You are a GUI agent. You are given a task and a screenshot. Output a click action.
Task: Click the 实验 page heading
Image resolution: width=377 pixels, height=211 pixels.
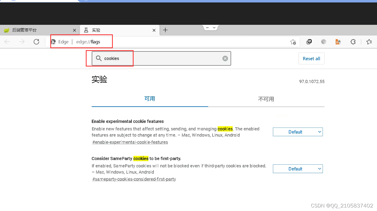tap(99, 79)
